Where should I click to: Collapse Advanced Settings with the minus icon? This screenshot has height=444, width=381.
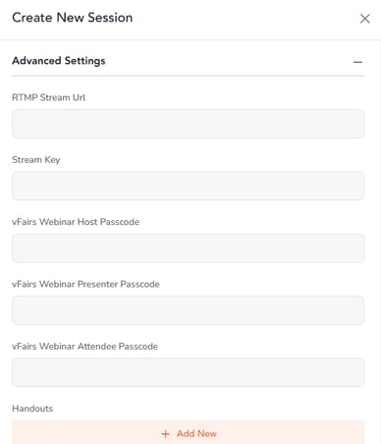(x=357, y=62)
